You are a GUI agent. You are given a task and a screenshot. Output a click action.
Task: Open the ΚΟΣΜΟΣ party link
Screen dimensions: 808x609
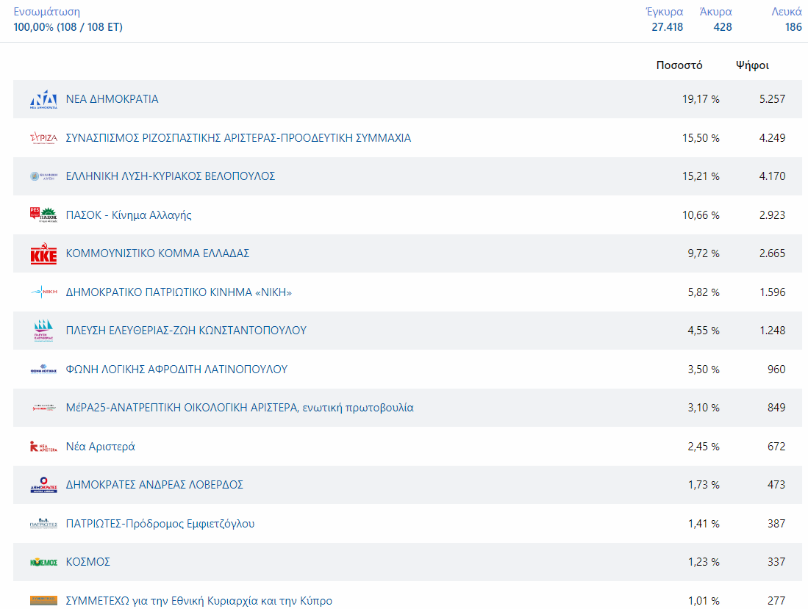(87, 562)
